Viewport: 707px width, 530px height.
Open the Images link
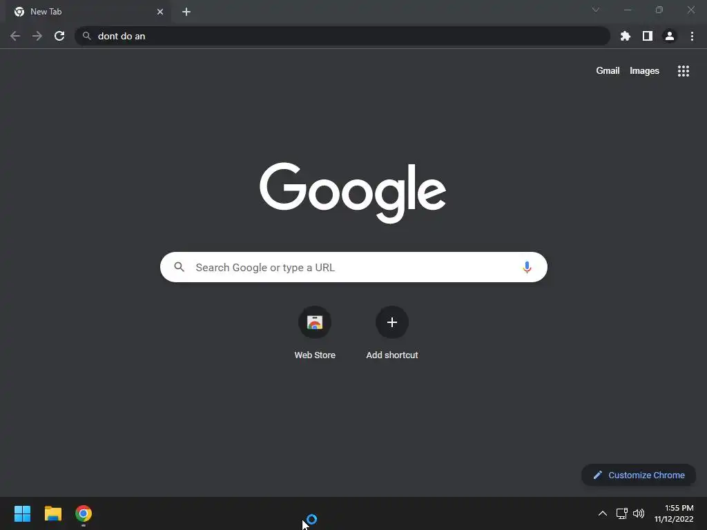[x=644, y=71]
